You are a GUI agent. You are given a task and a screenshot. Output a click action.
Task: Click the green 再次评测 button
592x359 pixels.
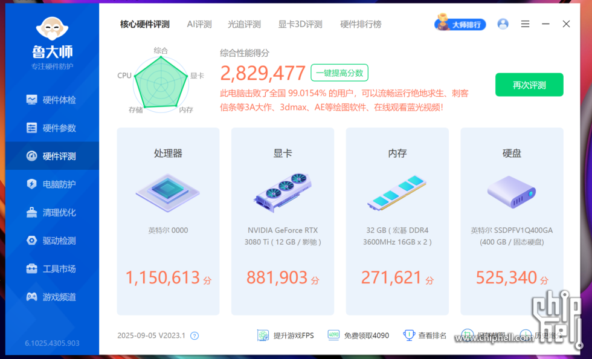coord(529,85)
